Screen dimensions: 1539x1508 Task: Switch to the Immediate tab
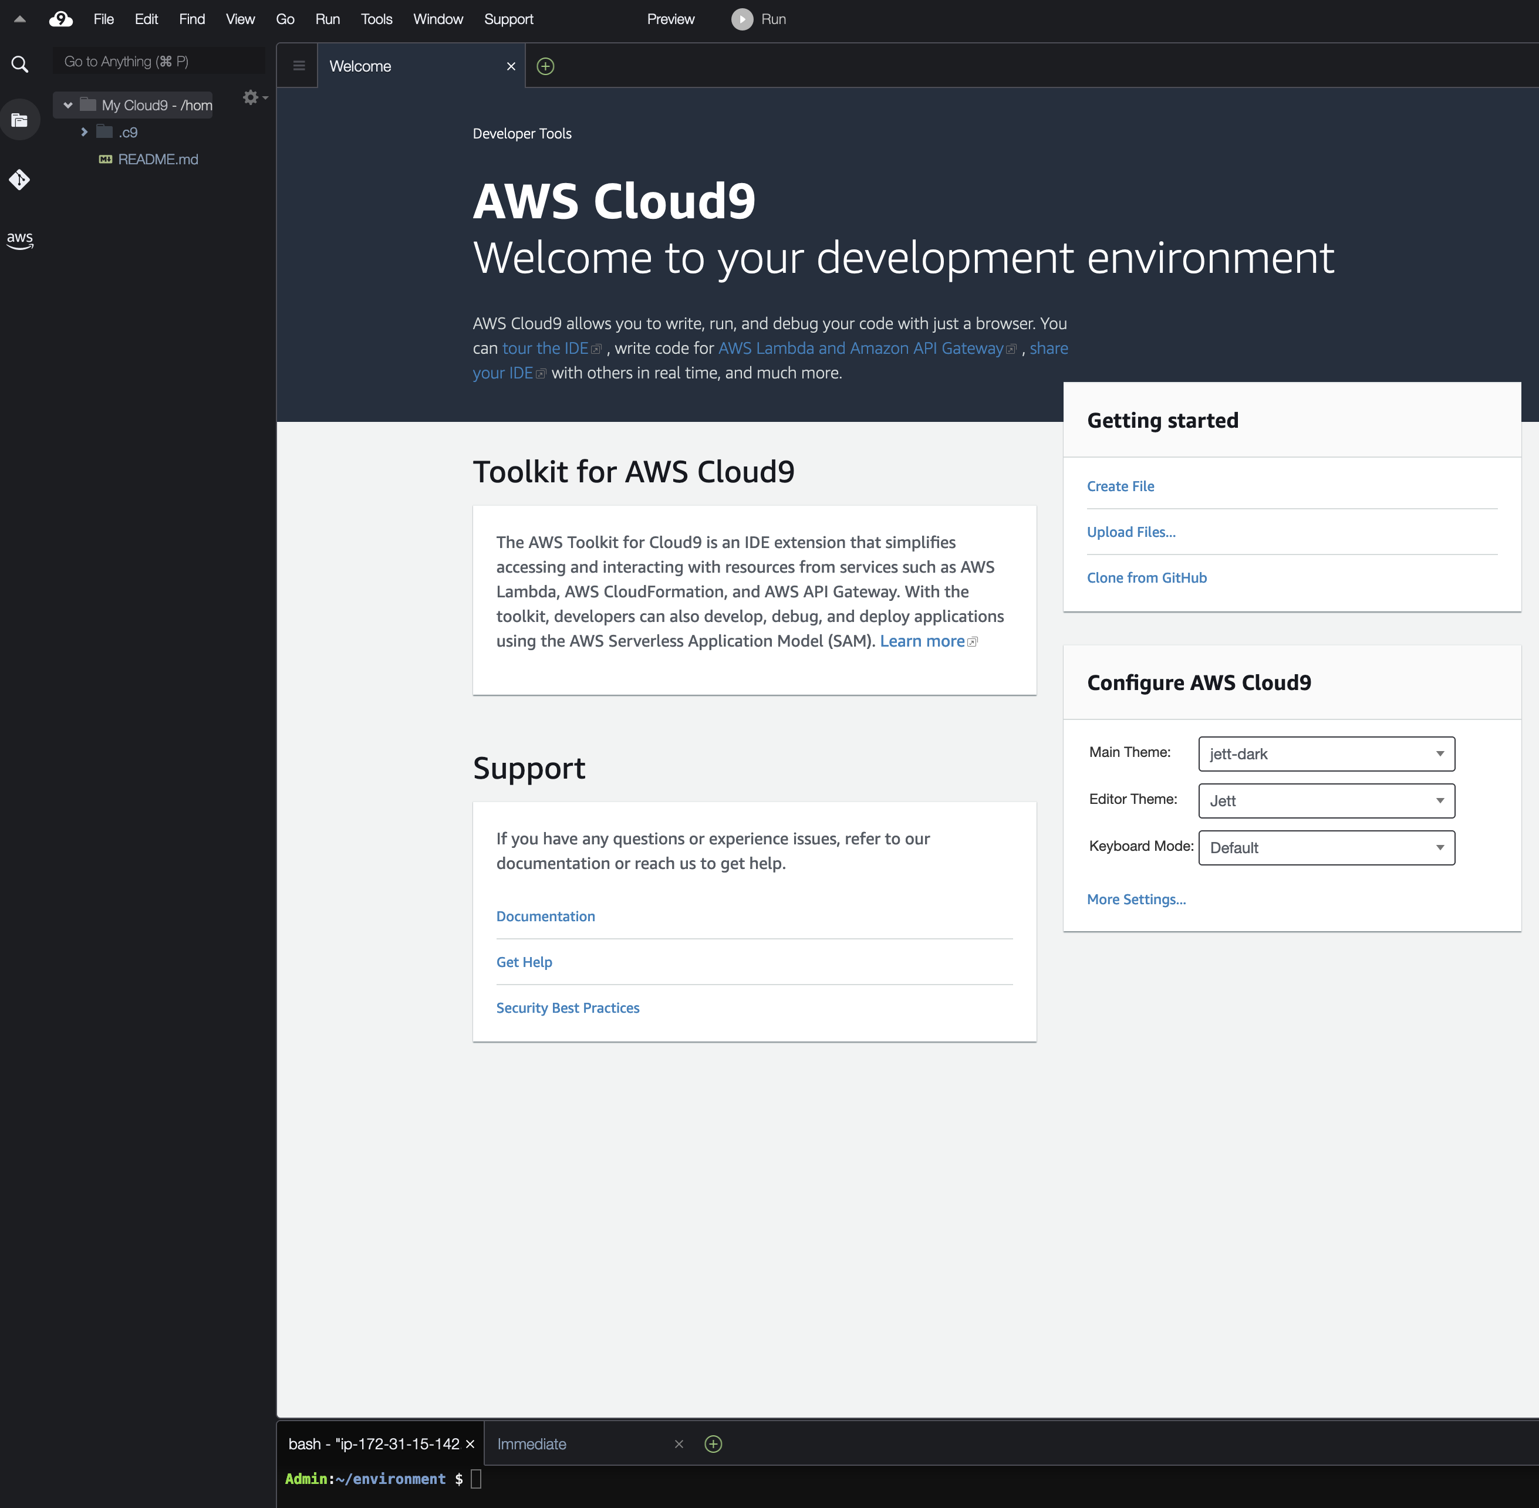pos(586,1444)
